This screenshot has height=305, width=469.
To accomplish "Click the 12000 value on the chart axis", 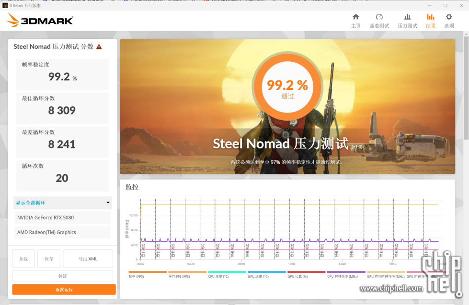I will point(133,215).
